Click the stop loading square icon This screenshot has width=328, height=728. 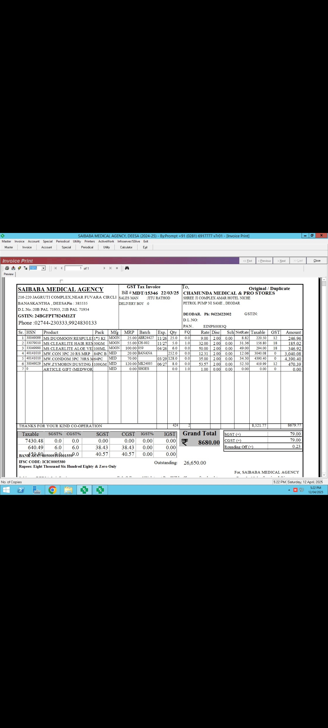click(117, 268)
